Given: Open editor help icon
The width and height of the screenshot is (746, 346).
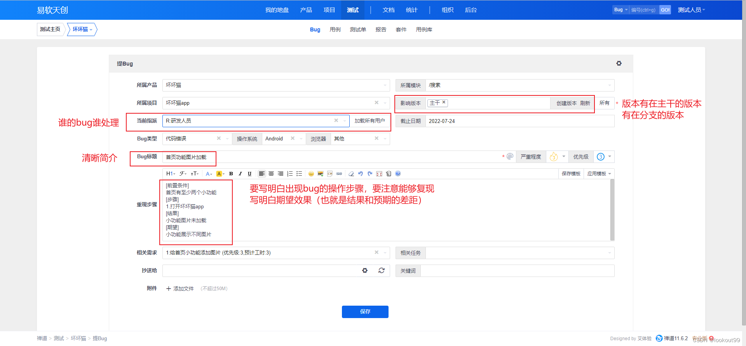Looking at the screenshot, I should coord(398,174).
